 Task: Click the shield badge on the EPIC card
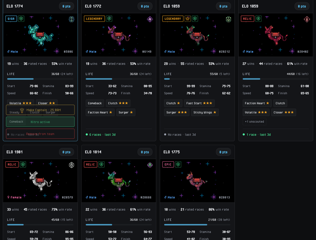click(x=178, y=164)
